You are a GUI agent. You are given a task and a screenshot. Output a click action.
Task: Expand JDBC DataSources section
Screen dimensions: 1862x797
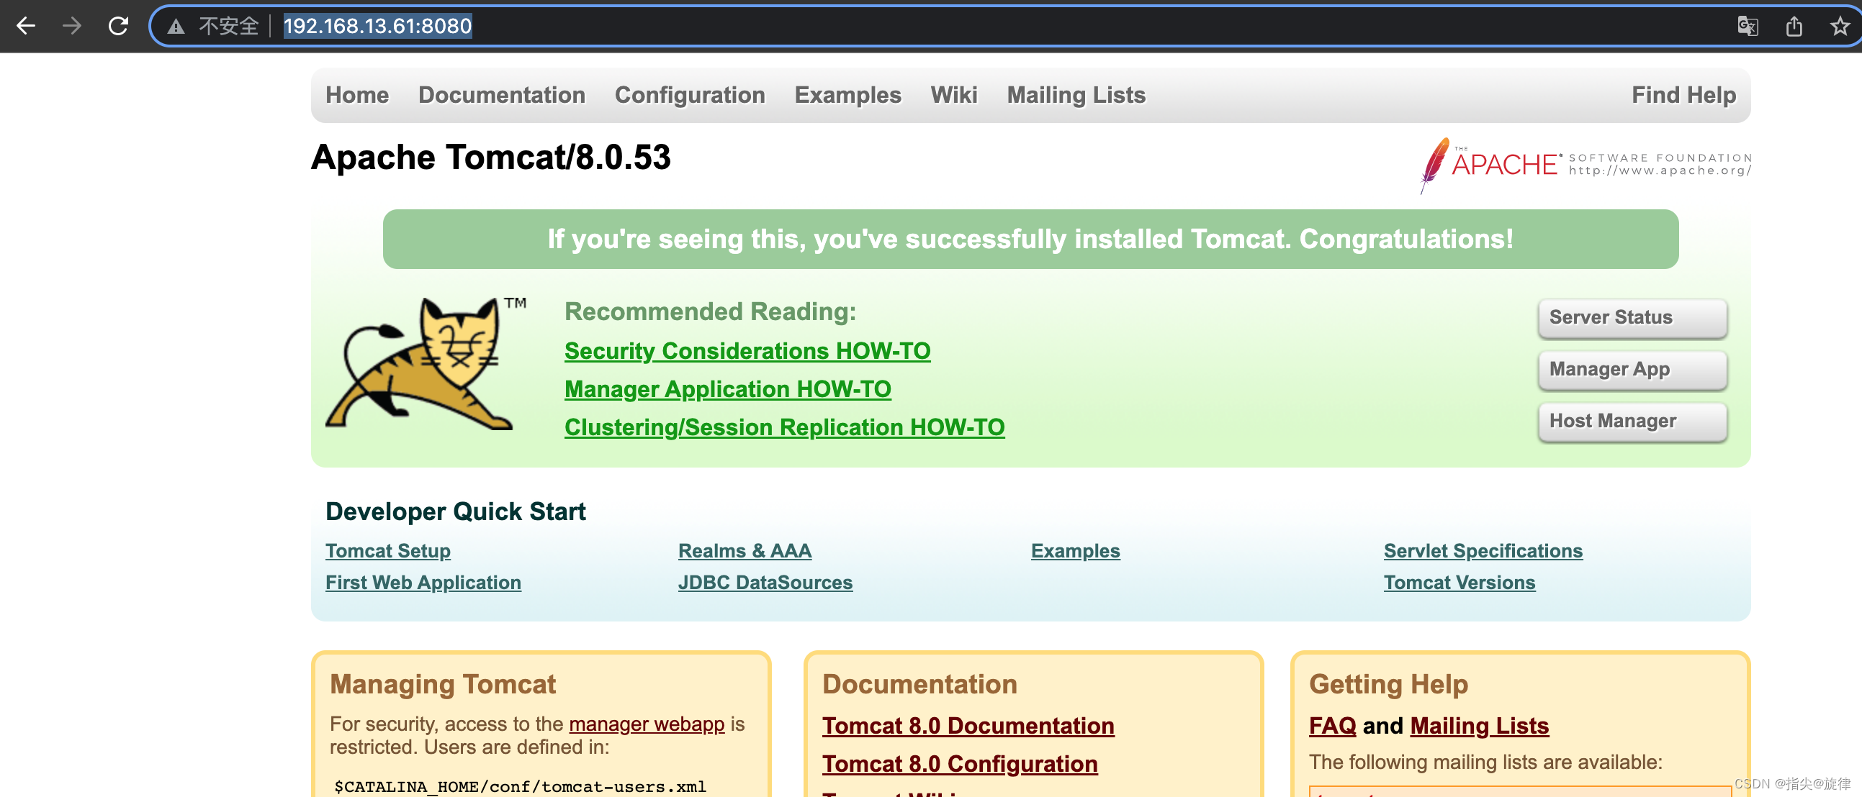(765, 583)
